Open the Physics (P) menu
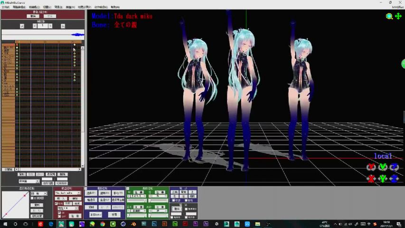This screenshot has width=405, height=228. pos(85,7)
